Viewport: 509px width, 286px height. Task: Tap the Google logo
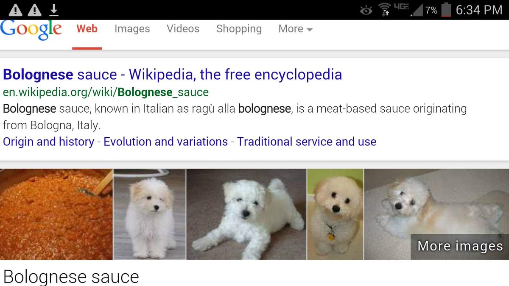(x=31, y=30)
